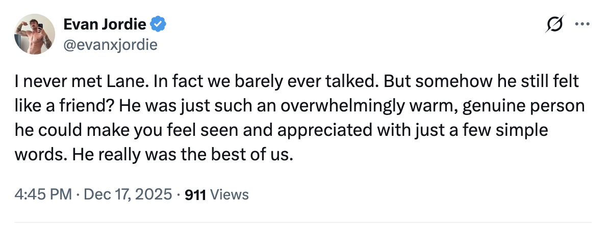Click the "911" view count number

(195, 194)
